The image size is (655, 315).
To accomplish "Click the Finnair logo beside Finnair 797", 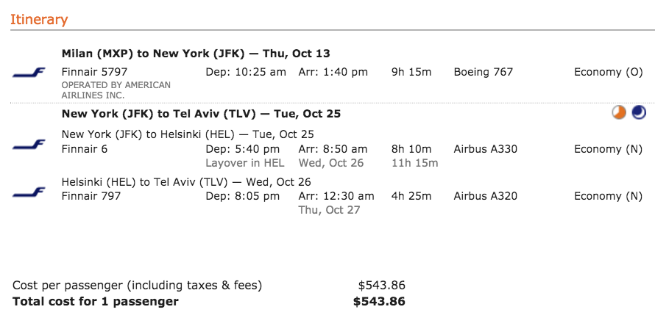I will pyautogui.click(x=29, y=192).
